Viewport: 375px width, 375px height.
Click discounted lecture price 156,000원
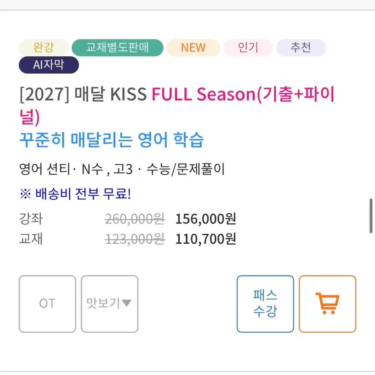206,219
